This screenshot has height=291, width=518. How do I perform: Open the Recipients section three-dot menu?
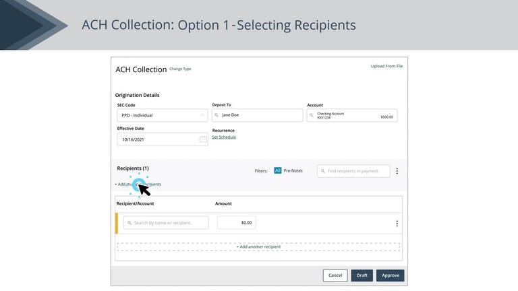click(x=397, y=171)
